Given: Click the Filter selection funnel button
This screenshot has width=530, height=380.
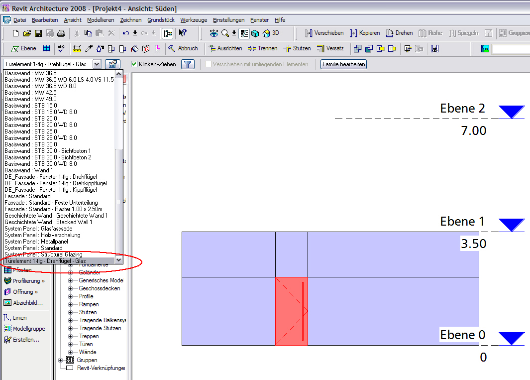Looking at the screenshot, I should click(x=188, y=64).
